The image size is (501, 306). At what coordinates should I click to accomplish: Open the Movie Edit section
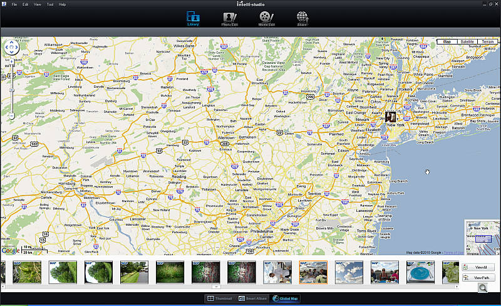267,18
